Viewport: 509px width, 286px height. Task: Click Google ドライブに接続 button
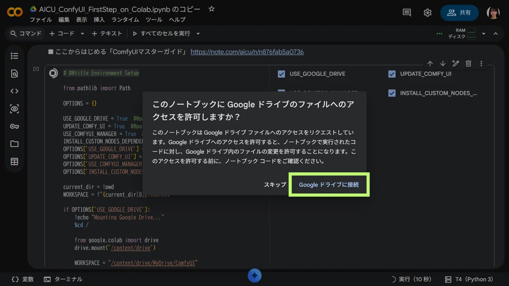(329, 185)
